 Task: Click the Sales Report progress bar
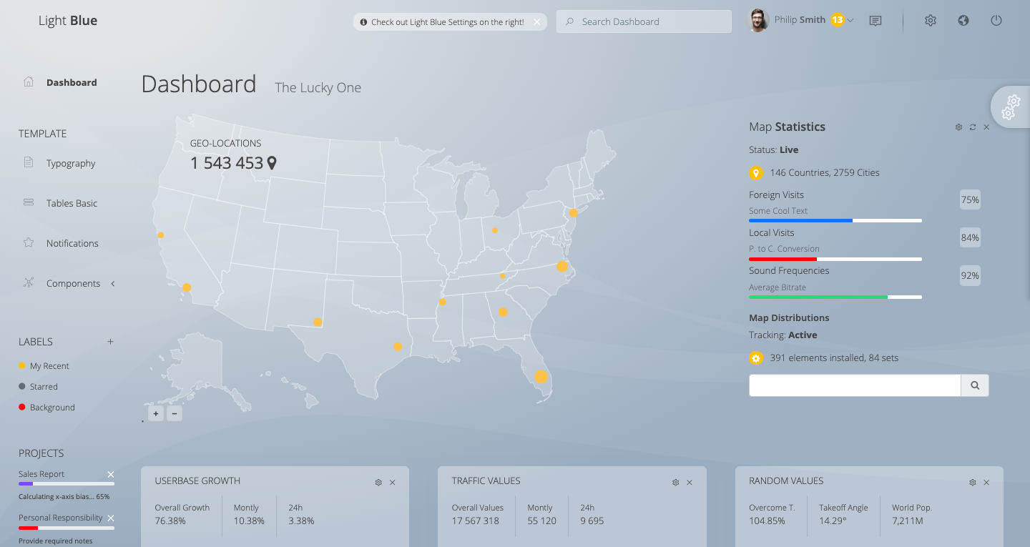tap(67, 484)
